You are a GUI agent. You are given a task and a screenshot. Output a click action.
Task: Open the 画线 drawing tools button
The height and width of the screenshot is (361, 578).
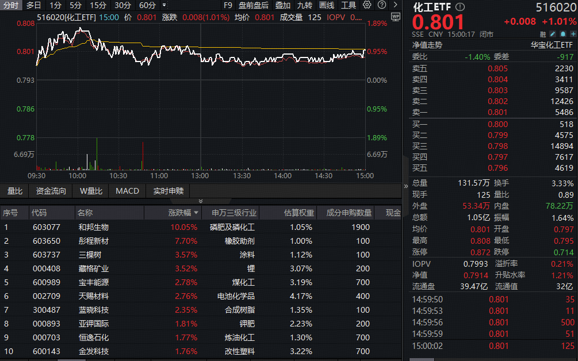click(x=327, y=5)
